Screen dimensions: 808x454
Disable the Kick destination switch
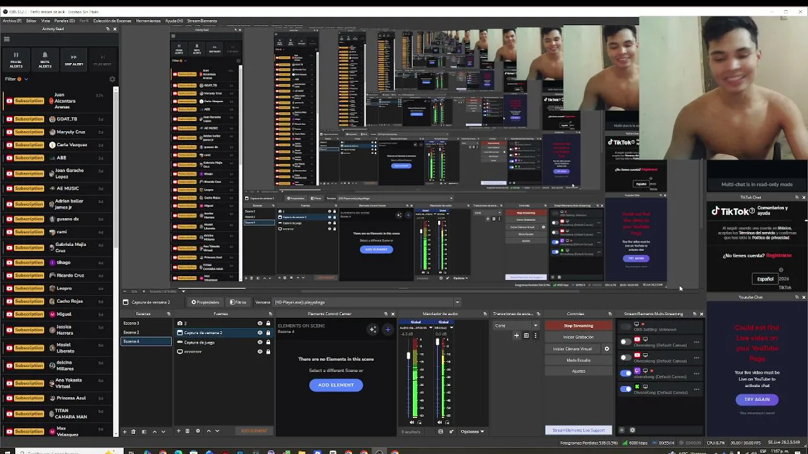click(626, 389)
